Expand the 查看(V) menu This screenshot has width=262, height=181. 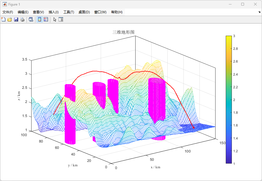pos(38,12)
